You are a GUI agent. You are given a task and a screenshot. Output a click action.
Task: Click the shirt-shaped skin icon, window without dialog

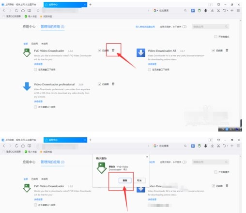pyautogui.click(x=218, y=4)
